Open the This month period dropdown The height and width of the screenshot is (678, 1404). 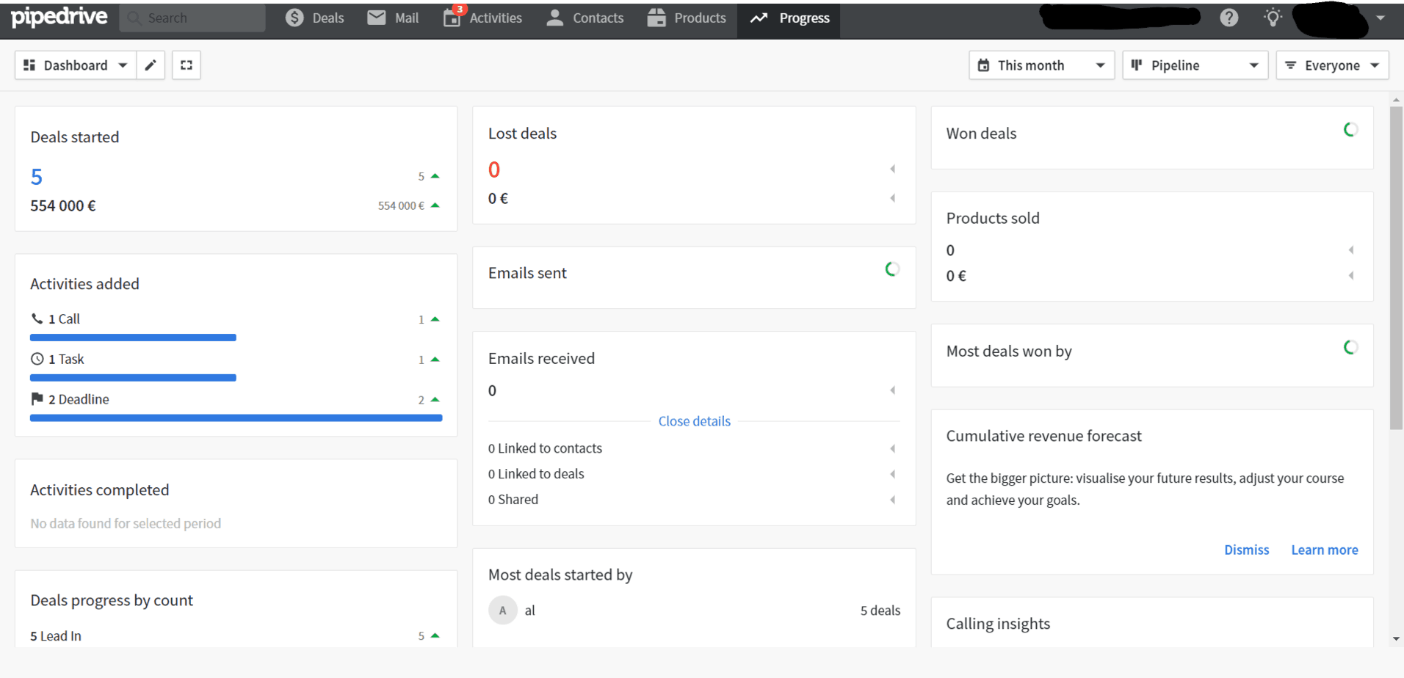click(1041, 65)
